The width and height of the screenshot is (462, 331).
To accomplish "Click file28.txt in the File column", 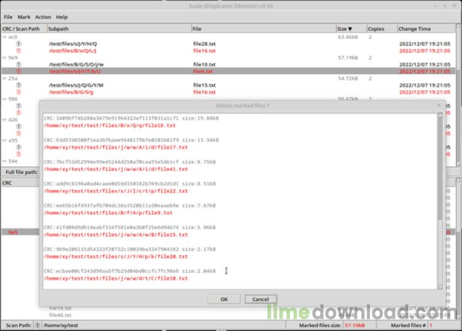I will [x=205, y=44].
